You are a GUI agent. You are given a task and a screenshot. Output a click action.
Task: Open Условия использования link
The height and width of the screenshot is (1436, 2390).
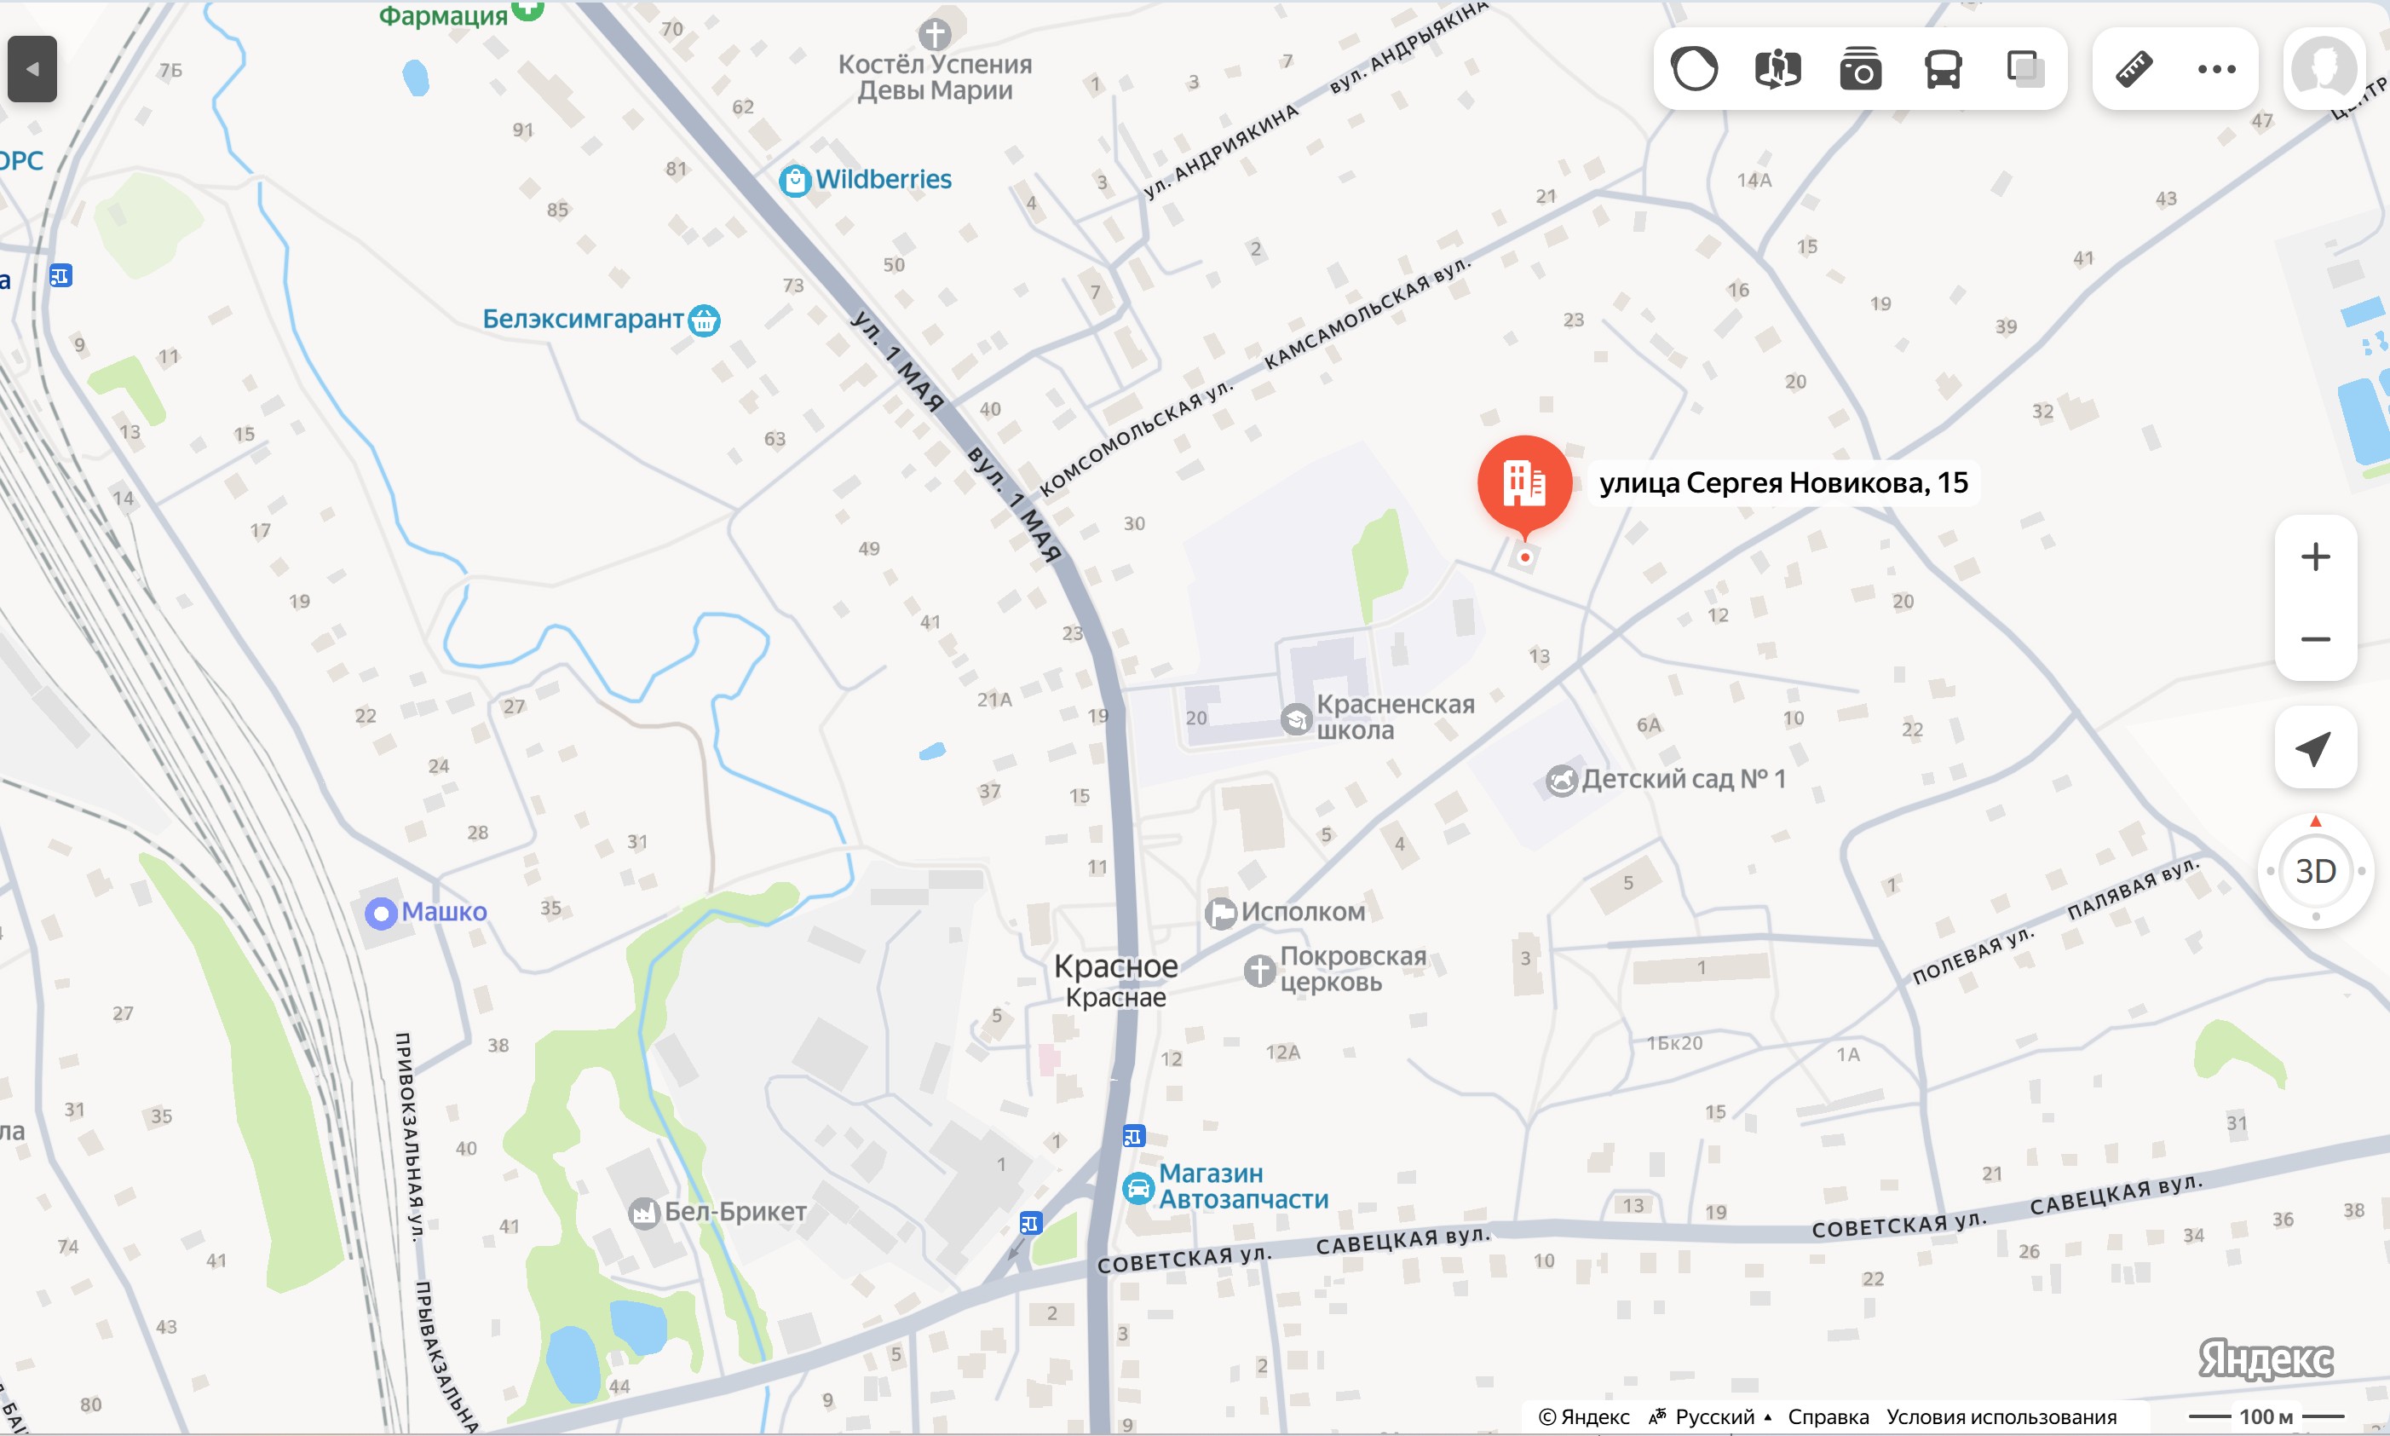2001,1416
